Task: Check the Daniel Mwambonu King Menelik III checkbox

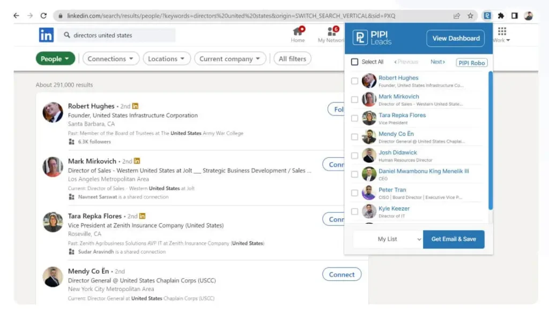Action: (355, 174)
